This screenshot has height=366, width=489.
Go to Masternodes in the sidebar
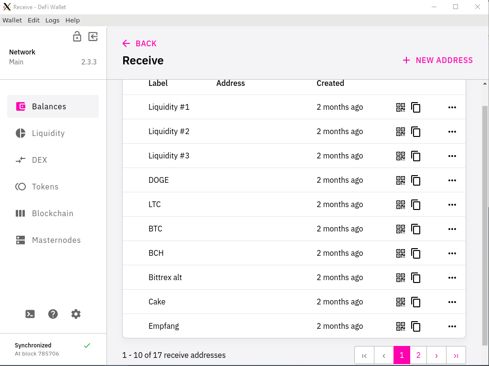pos(53,240)
